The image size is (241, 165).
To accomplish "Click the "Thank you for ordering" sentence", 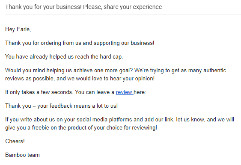I will [x=80, y=43].
